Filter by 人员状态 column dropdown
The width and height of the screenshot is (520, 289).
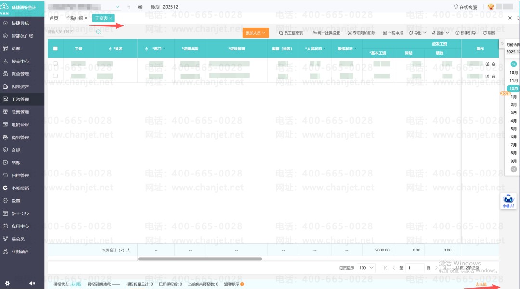click(325, 49)
